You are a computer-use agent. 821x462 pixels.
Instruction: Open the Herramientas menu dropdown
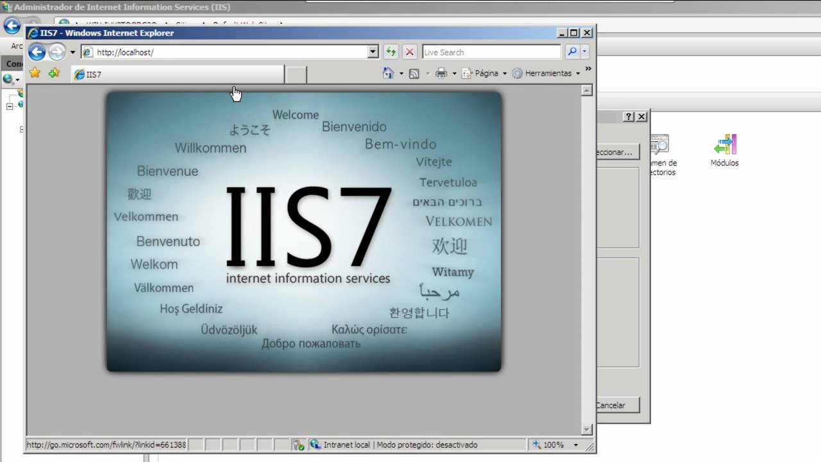coord(547,74)
